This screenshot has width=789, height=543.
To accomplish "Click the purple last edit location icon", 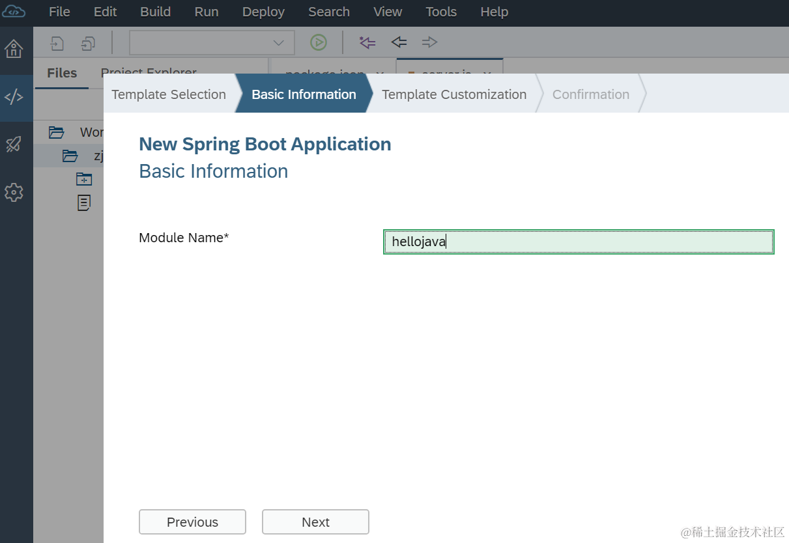I will pyautogui.click(x=367, y=43).
